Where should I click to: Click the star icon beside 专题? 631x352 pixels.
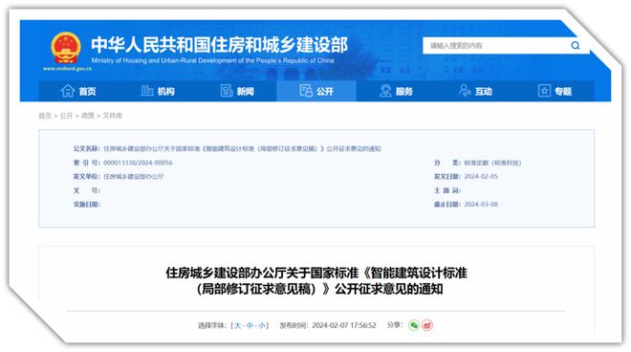pos(544,91)
